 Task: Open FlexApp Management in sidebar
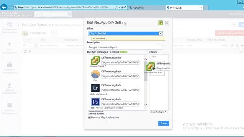[x=10, y=88]
